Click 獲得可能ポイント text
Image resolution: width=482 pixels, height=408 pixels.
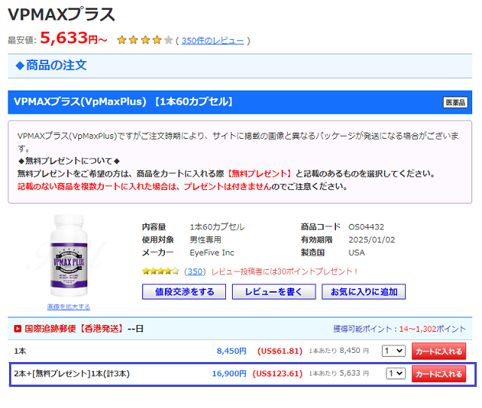pos(399,329)
